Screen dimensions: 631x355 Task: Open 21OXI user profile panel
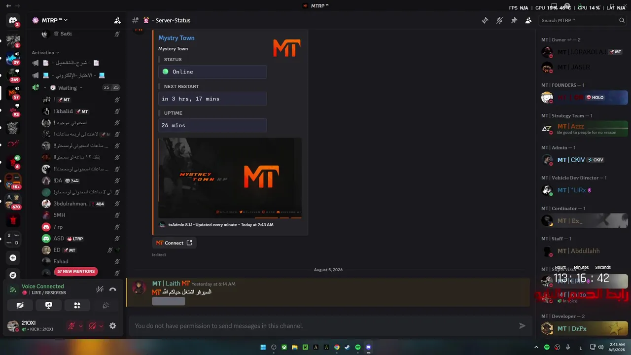35,326
